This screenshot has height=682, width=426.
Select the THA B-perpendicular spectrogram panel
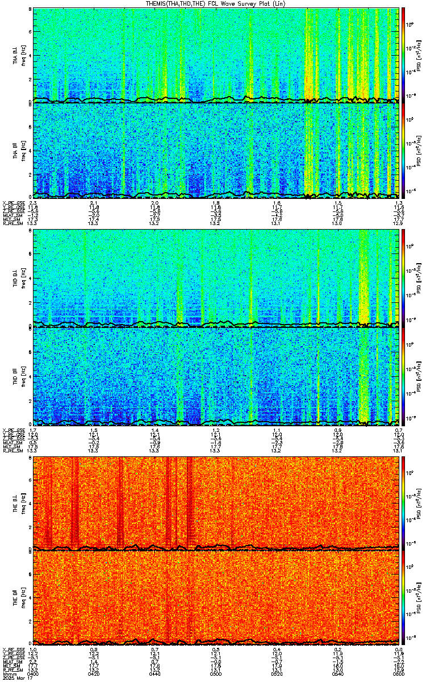[216, 55]
